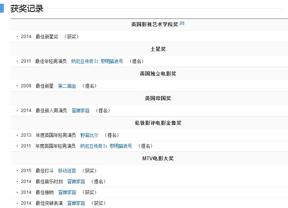Open 纳尼亚传奇3 link under 土星奖
The image size is (288, 208).
pos(97,61)
